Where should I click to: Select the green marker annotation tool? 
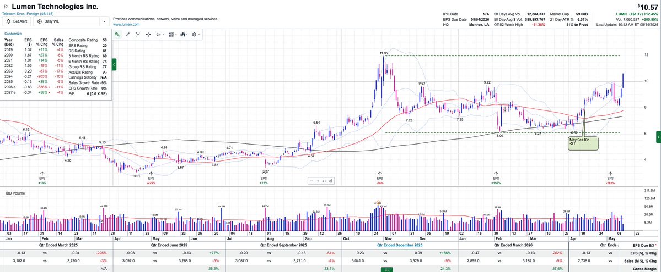(117, 35)
